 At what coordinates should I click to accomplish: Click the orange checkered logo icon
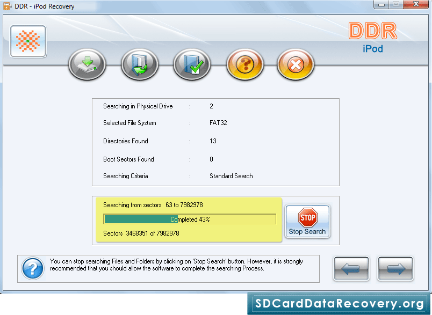pyautogui.click(x=28, y=41)
